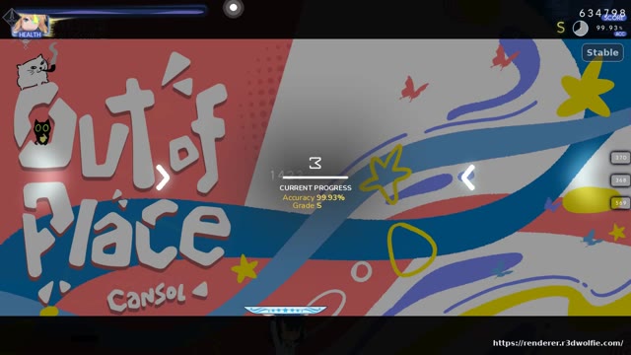Viewport: 631px width, 355px height.
Task: Click the circular song progress indicator at top
Action: pos(233,8)
